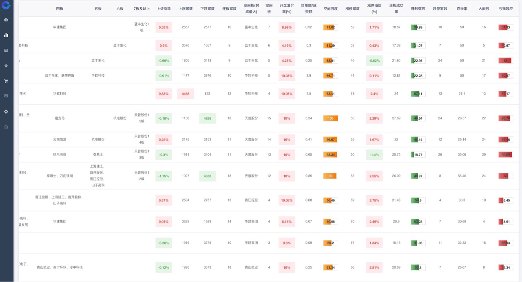Select the 香江控股 cell in 空间板 column
This screenshot has height=282, width=522.
(x=251, y=200)
